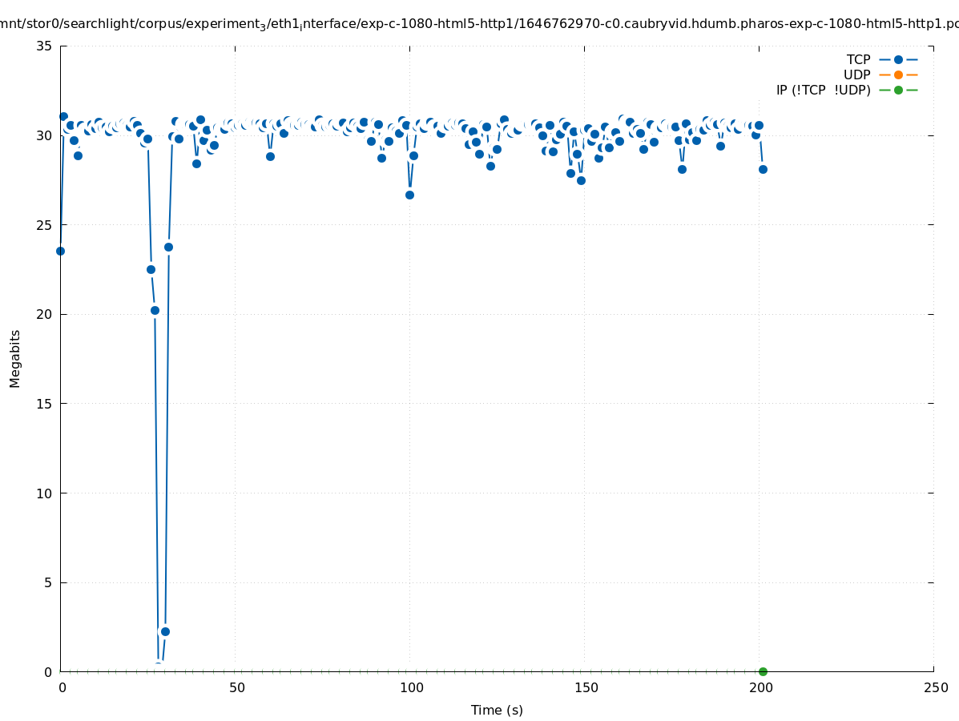The height and width of the screenshot is (721, 959).
Task: Click the 150 tick label on the time axis
Action: coord(585,687)
